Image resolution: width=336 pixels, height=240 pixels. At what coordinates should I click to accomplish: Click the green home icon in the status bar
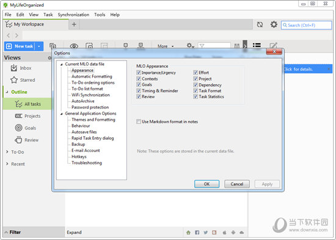pos(188,233)
